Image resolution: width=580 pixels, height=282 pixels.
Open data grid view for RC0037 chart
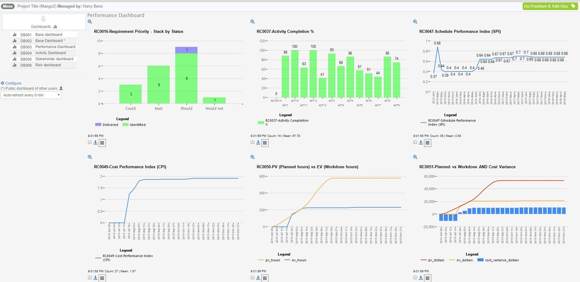(x=265, y=143)
